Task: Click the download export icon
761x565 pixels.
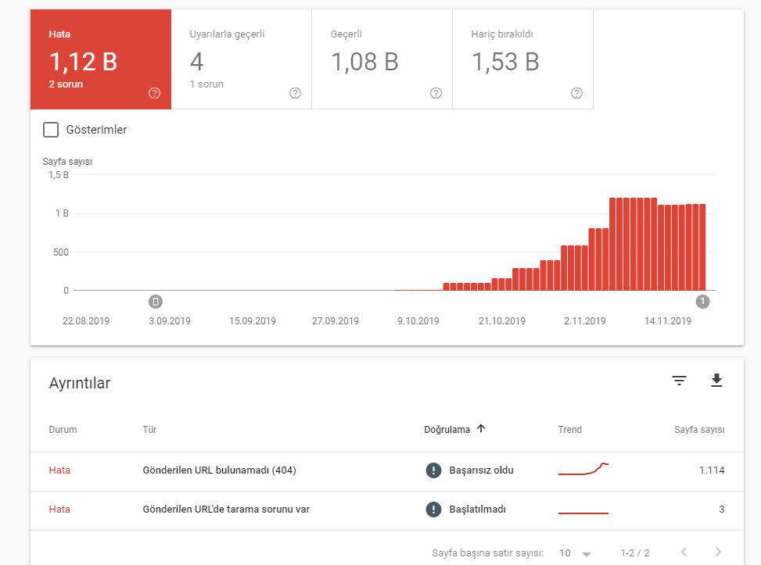Action: (x=716, y=381)
